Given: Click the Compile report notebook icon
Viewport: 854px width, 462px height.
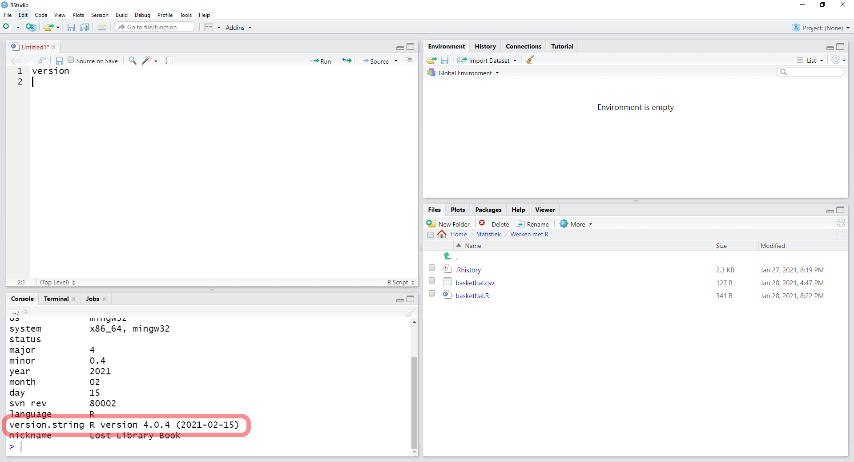Looking at the screenshot, I should pos(169,61).
